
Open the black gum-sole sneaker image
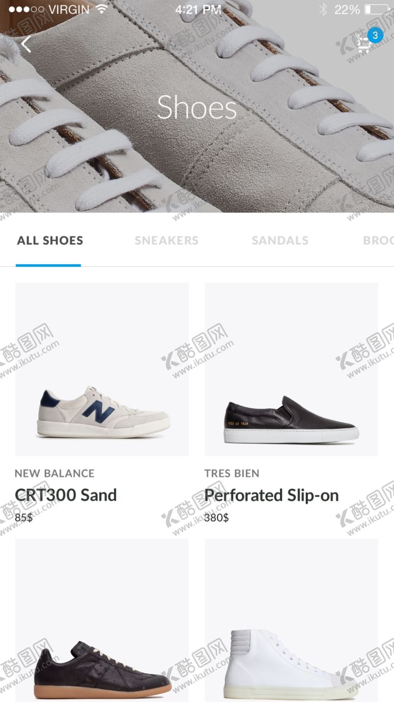(x=102, y=620)
